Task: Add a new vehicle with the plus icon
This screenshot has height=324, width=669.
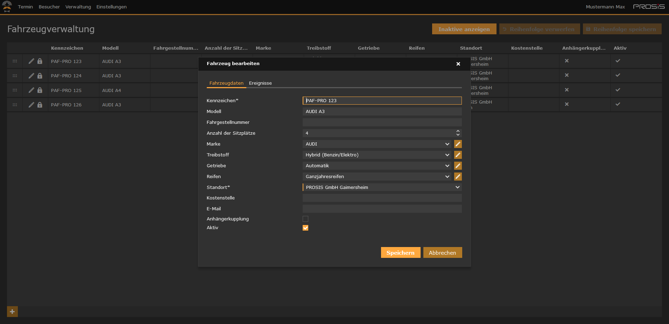Action: (x=12, y=311)
